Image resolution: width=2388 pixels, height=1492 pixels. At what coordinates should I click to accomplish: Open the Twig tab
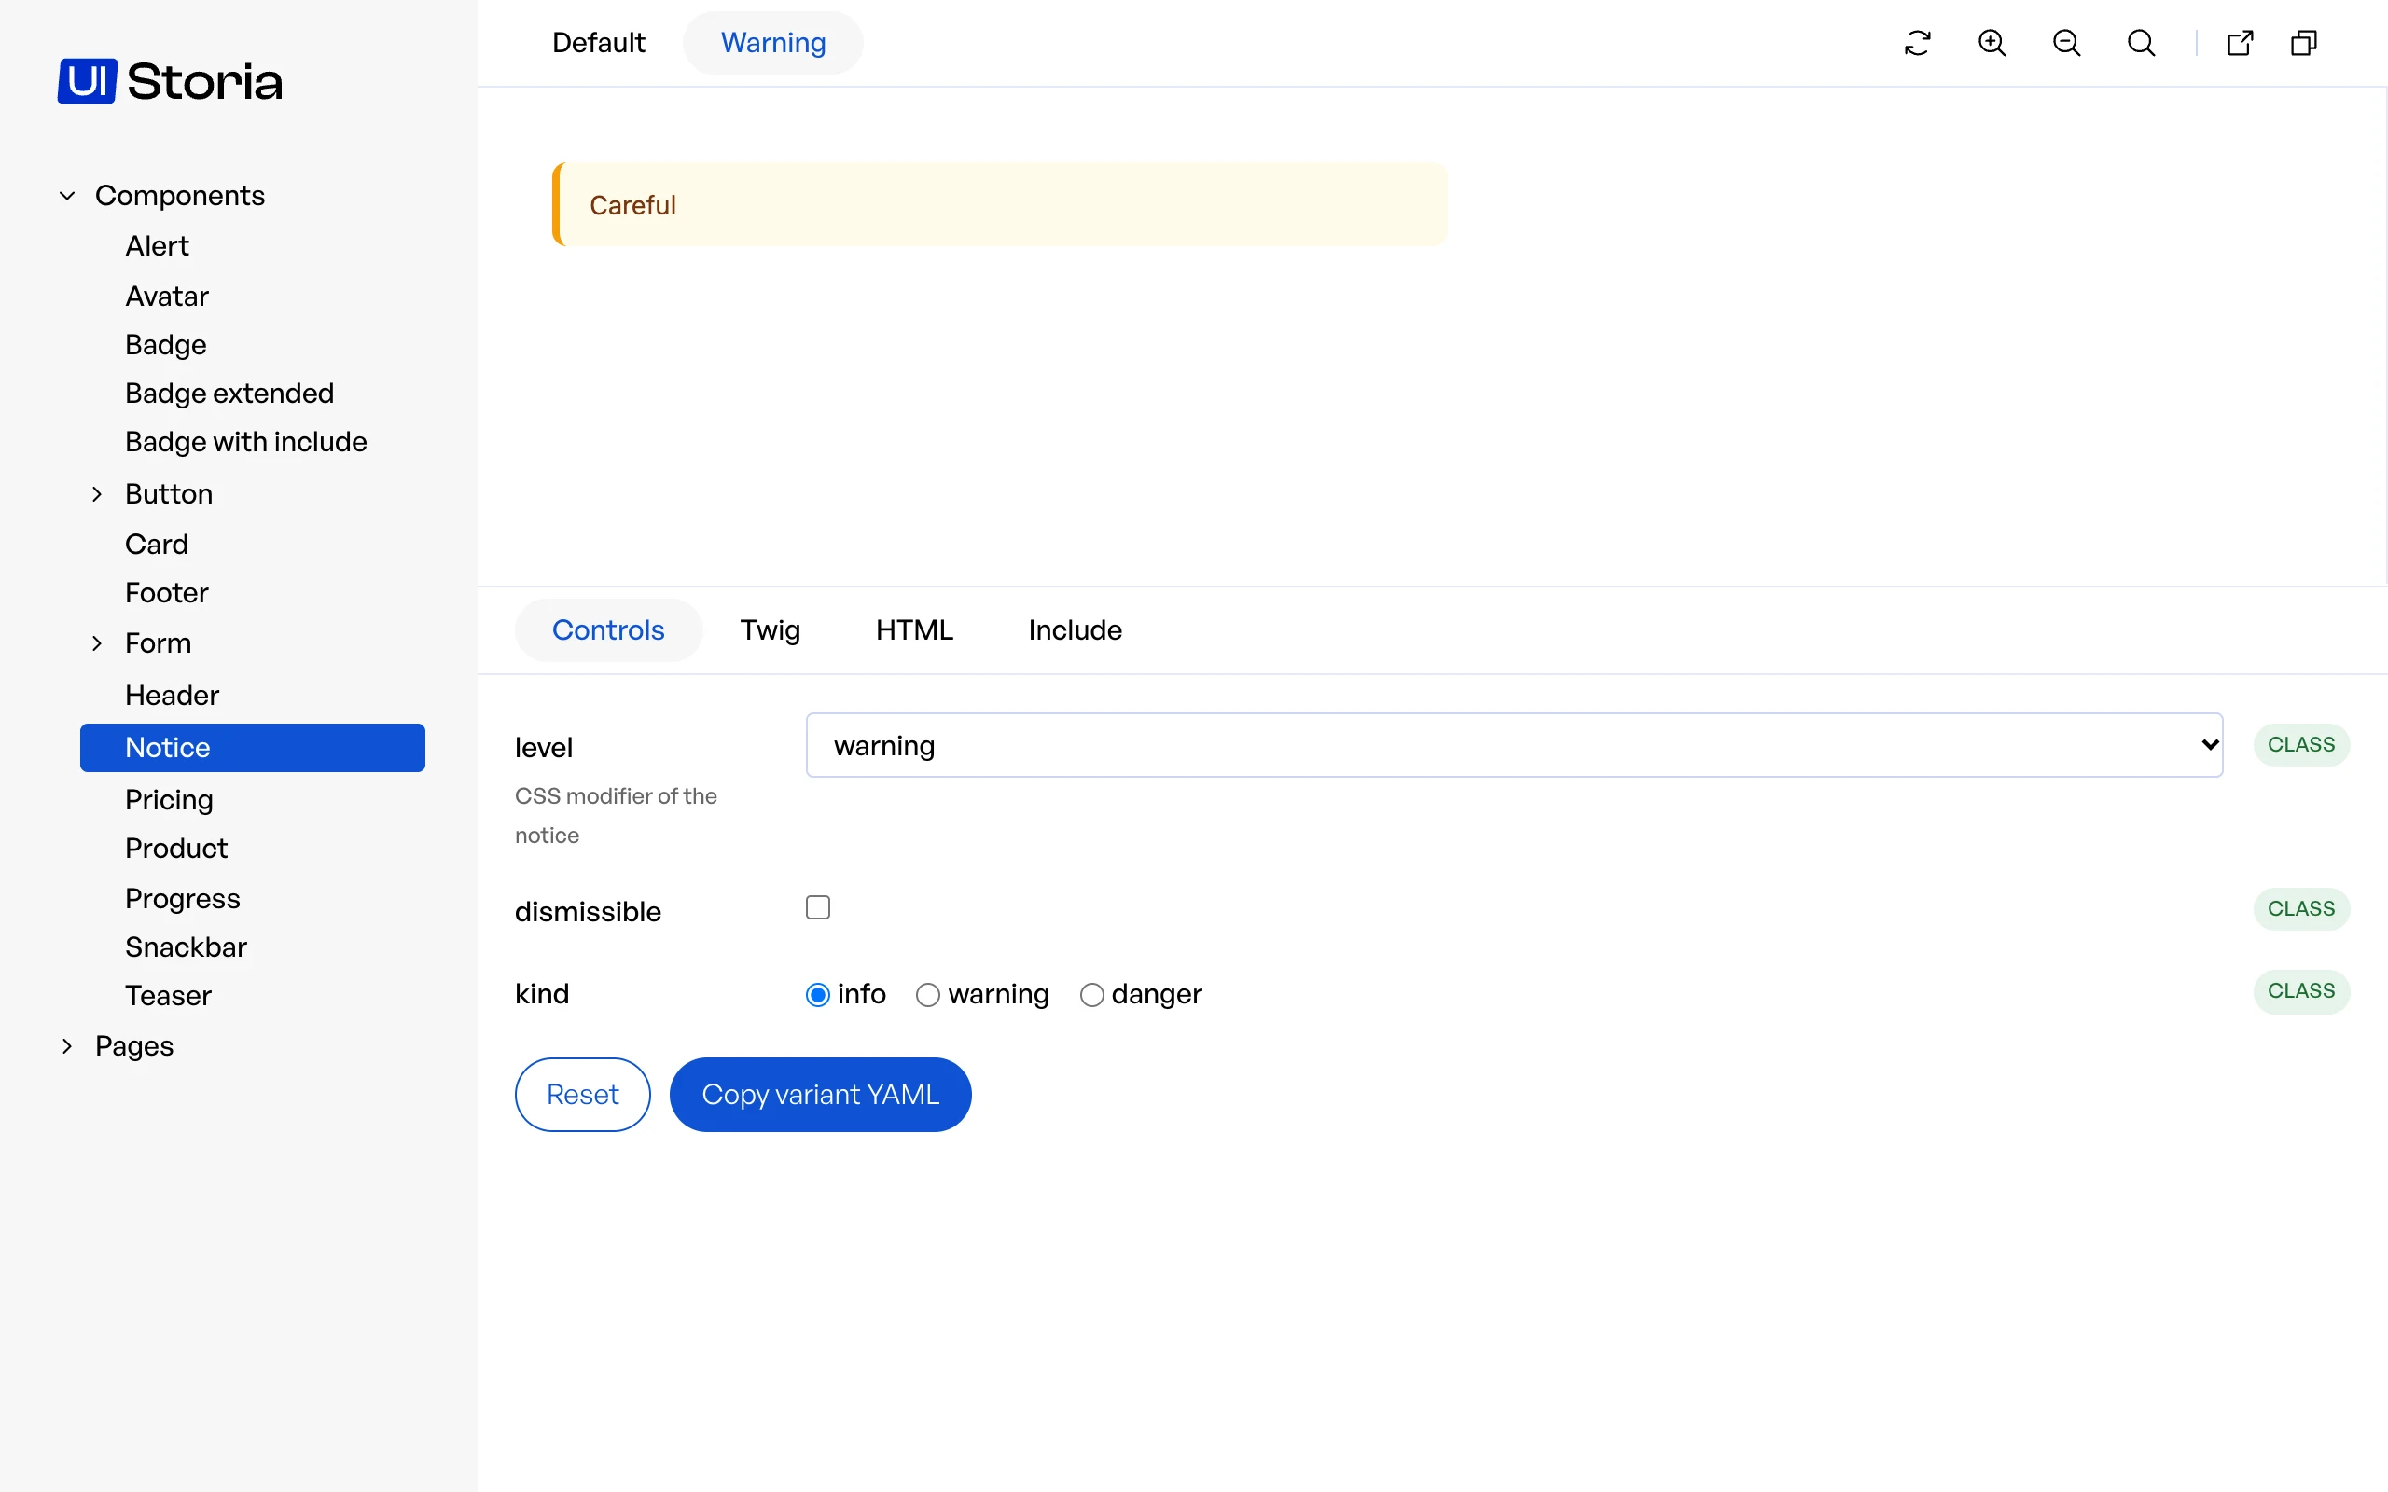tap(770, 630)
